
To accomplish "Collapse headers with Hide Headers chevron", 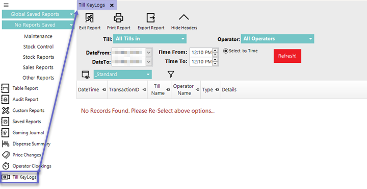I will pyautogui.click(x=183, y=17).
